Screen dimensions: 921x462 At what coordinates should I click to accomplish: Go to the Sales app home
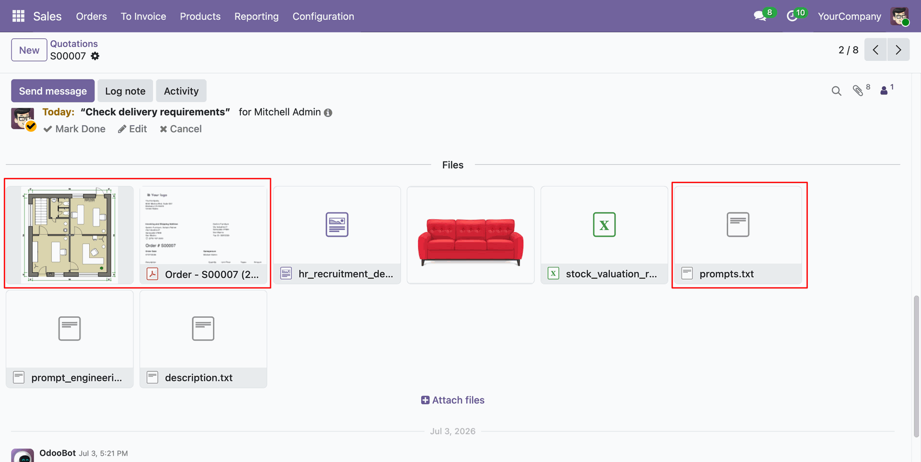[47, 16]
